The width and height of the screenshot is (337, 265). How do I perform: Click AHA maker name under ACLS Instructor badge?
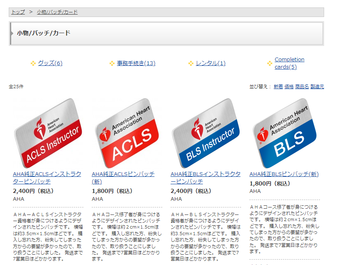click(x=19, y=199)
